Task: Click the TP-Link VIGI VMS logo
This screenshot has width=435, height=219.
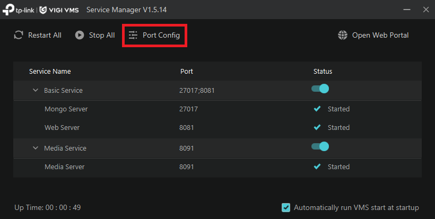Action: point(40,9)
